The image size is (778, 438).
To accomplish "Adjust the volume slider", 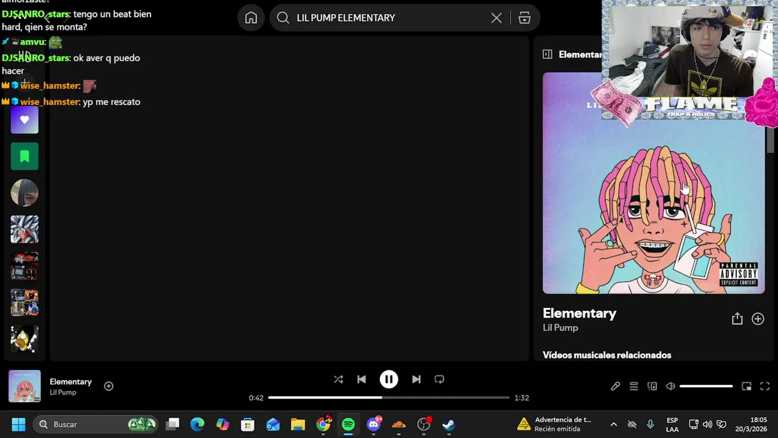I will tap(706, 386).
